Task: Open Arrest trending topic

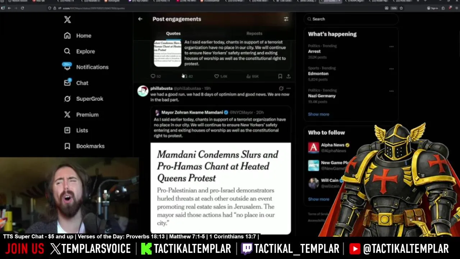Action: pyautogui.click(x=314, y=51)
